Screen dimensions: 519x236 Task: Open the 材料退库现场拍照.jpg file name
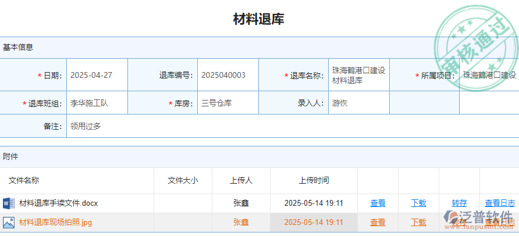55,222
